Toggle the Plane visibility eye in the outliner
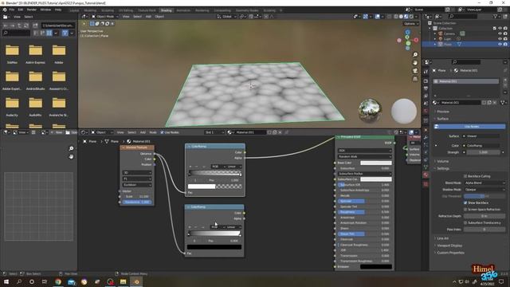510x287 pixels. point(500,44)
